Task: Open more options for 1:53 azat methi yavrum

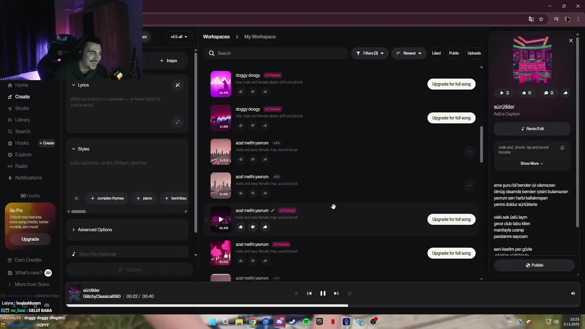Action: coord(469,152)
